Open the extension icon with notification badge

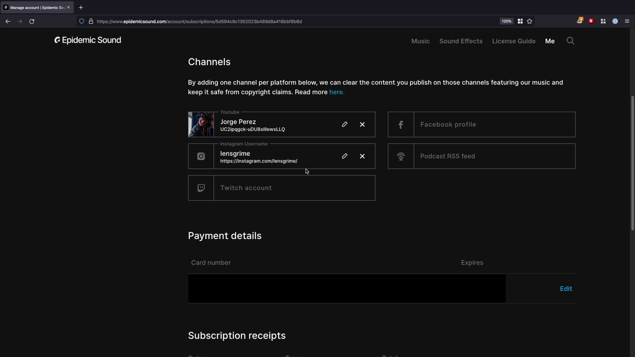click(x=579, y=21)
